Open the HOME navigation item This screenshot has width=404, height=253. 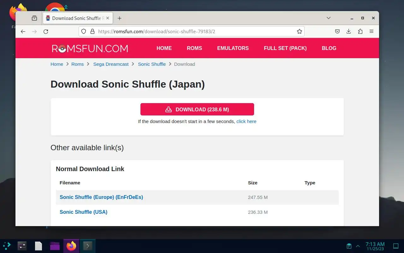pyautogui.click(x=164, y=48)
